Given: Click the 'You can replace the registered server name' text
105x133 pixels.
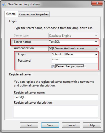Looking at the screenshot, I should tap(54, 83).
